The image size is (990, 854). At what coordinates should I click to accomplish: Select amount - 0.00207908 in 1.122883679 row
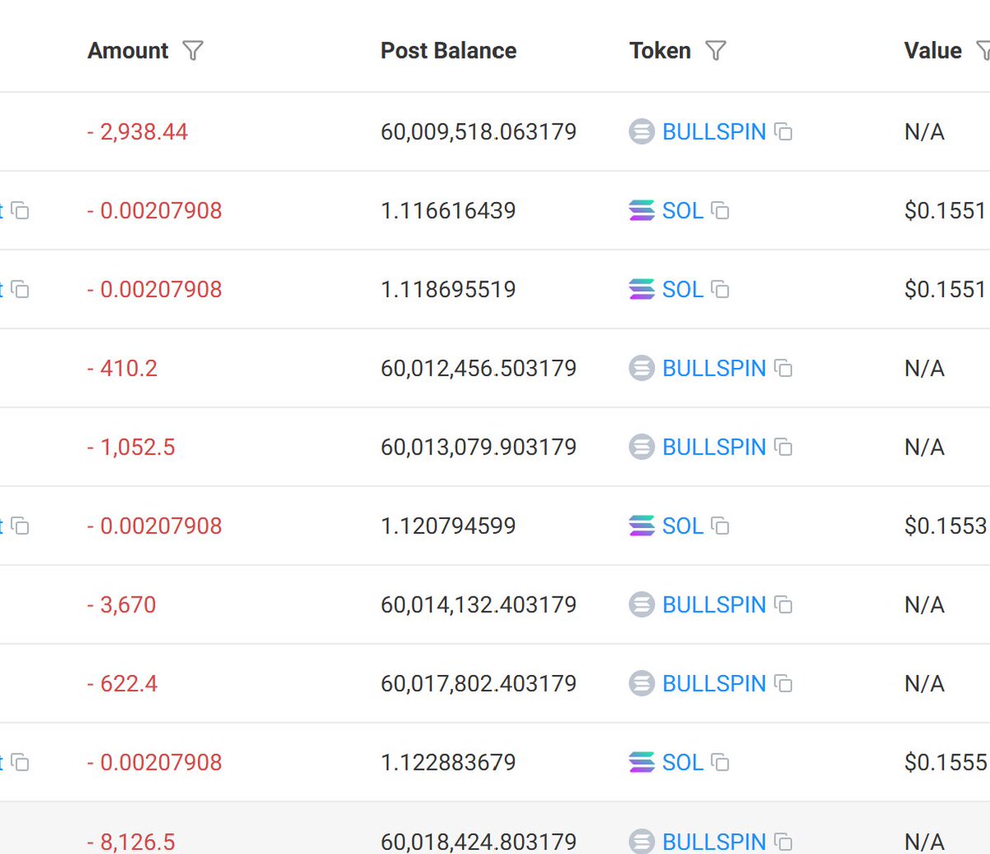pos(154,763)
